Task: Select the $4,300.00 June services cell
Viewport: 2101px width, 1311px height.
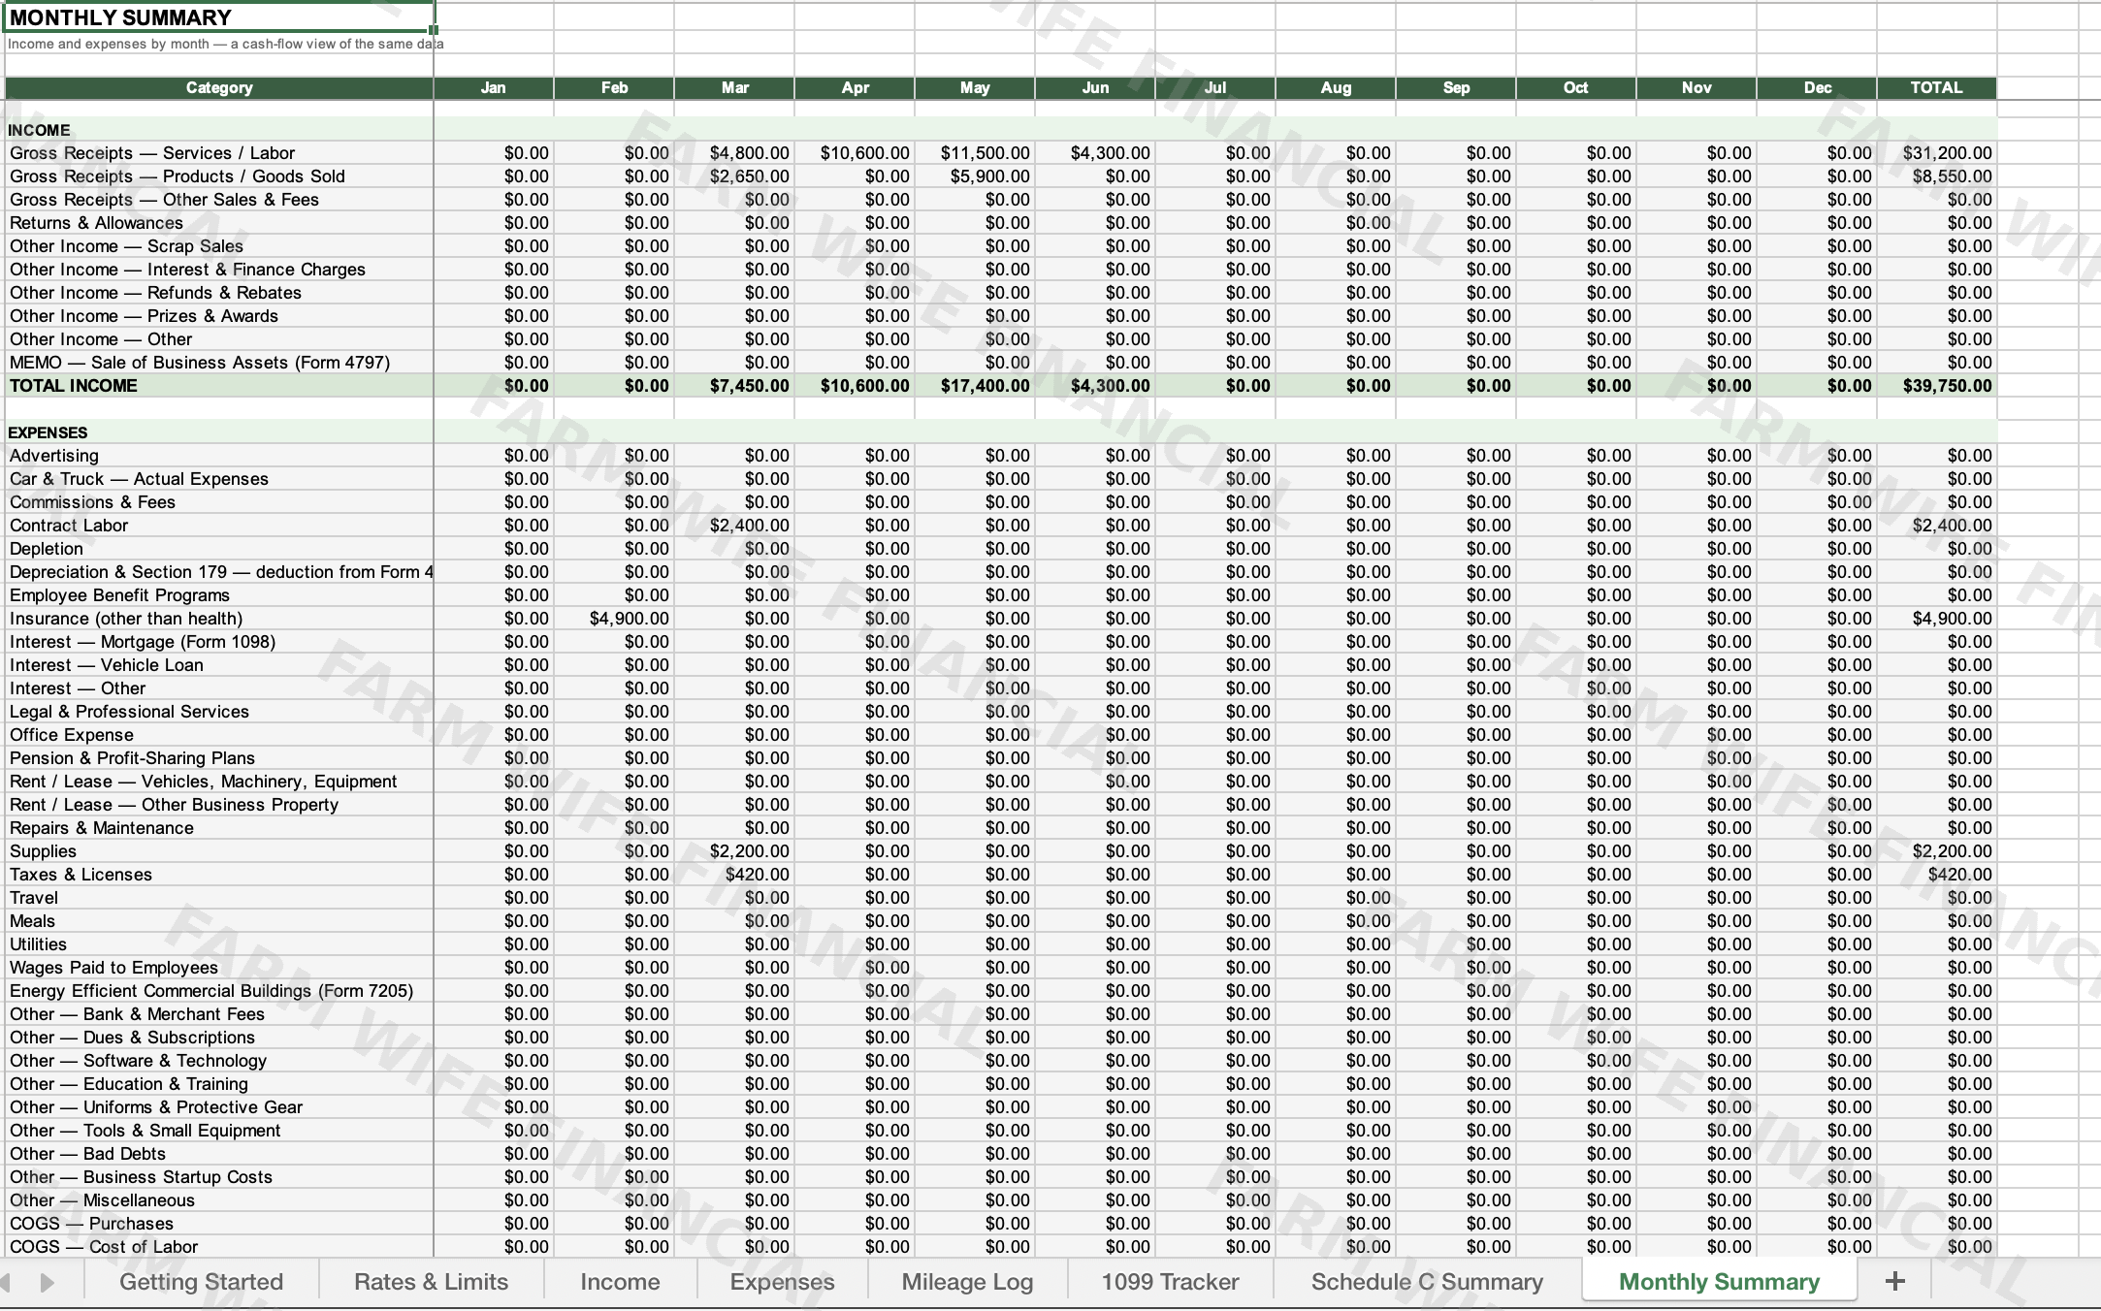Action: pos(1095,153)
